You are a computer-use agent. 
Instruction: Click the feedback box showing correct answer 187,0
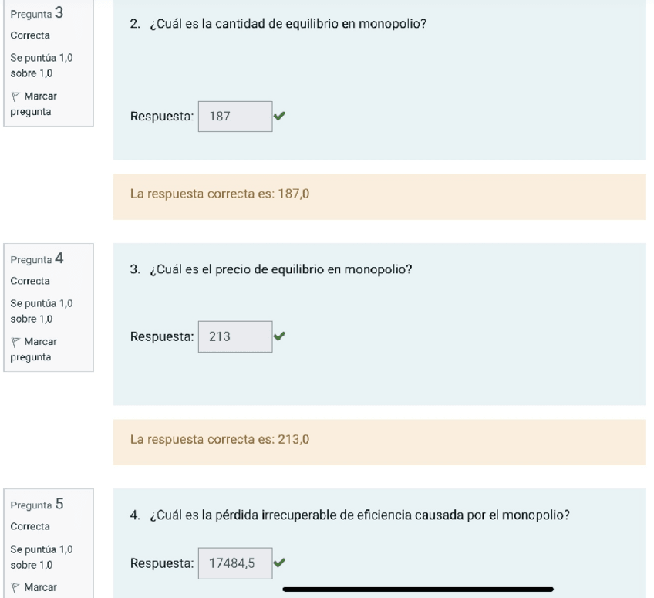379,197
